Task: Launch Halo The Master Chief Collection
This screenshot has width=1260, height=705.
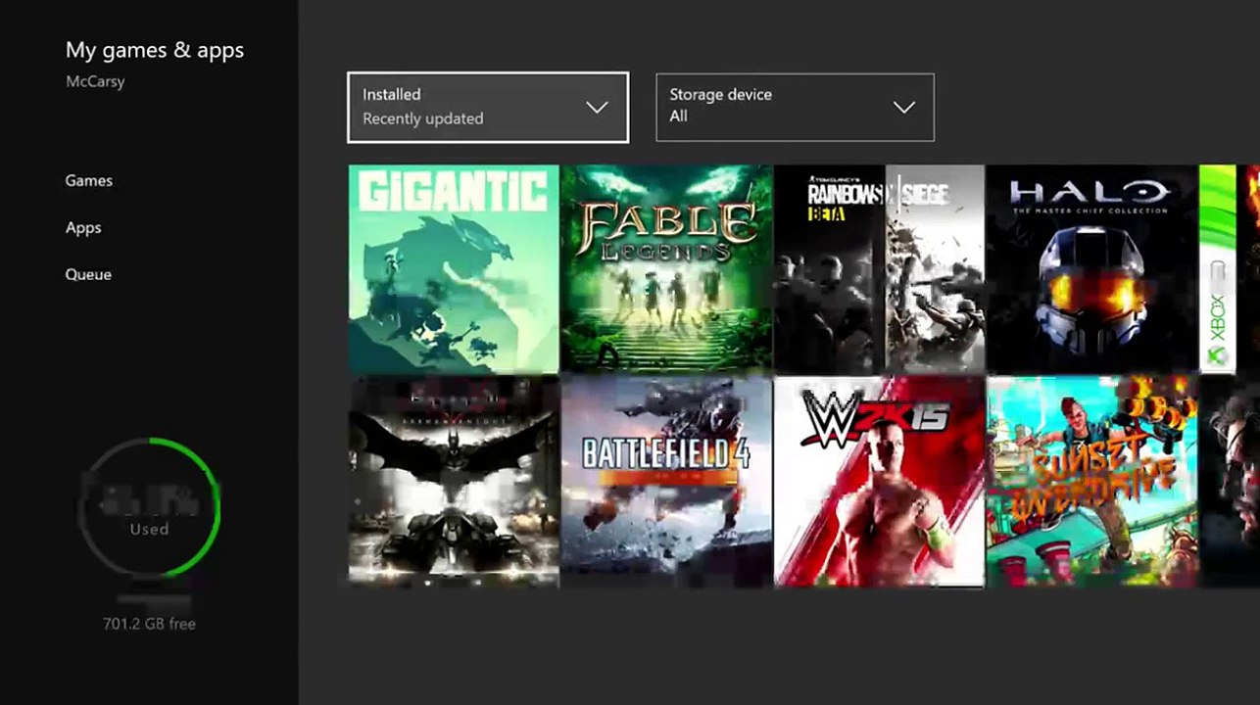Action: (1091, 268)
